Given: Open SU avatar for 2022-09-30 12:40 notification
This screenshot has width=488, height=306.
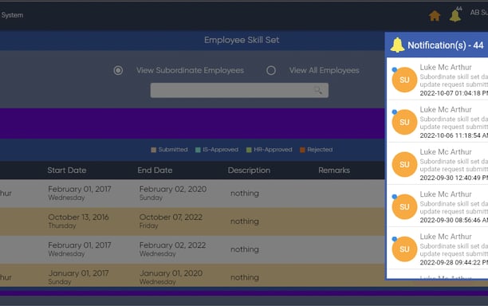Looking at the screenshot, I should point(404,164).
